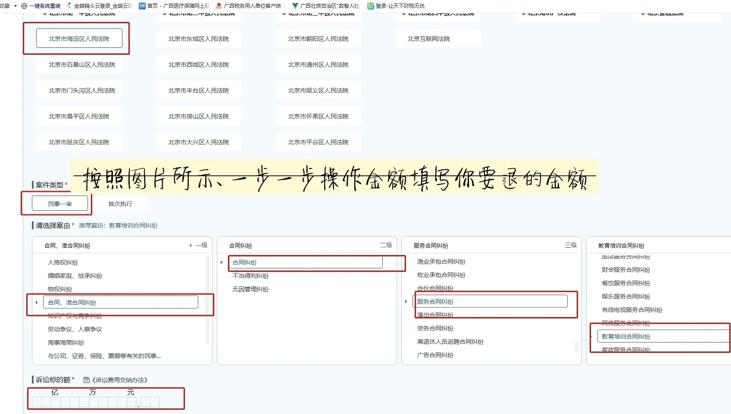Select 海事海商纠纷
731x414 pixels.
pos(66,342)
